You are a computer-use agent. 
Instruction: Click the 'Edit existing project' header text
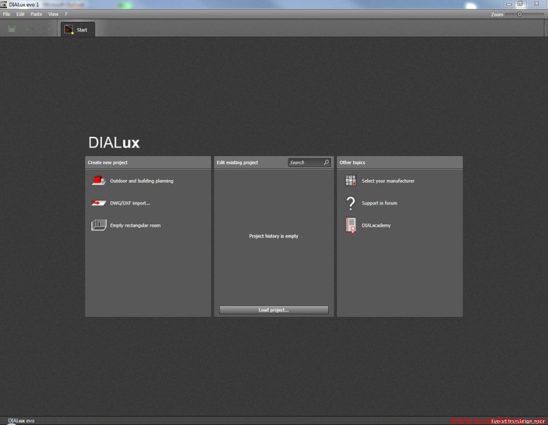point(237,162)
